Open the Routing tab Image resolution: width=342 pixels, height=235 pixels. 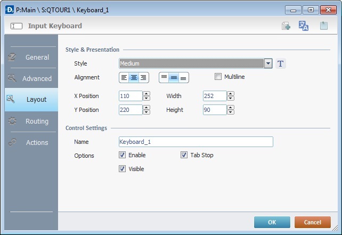click(31, 121)
